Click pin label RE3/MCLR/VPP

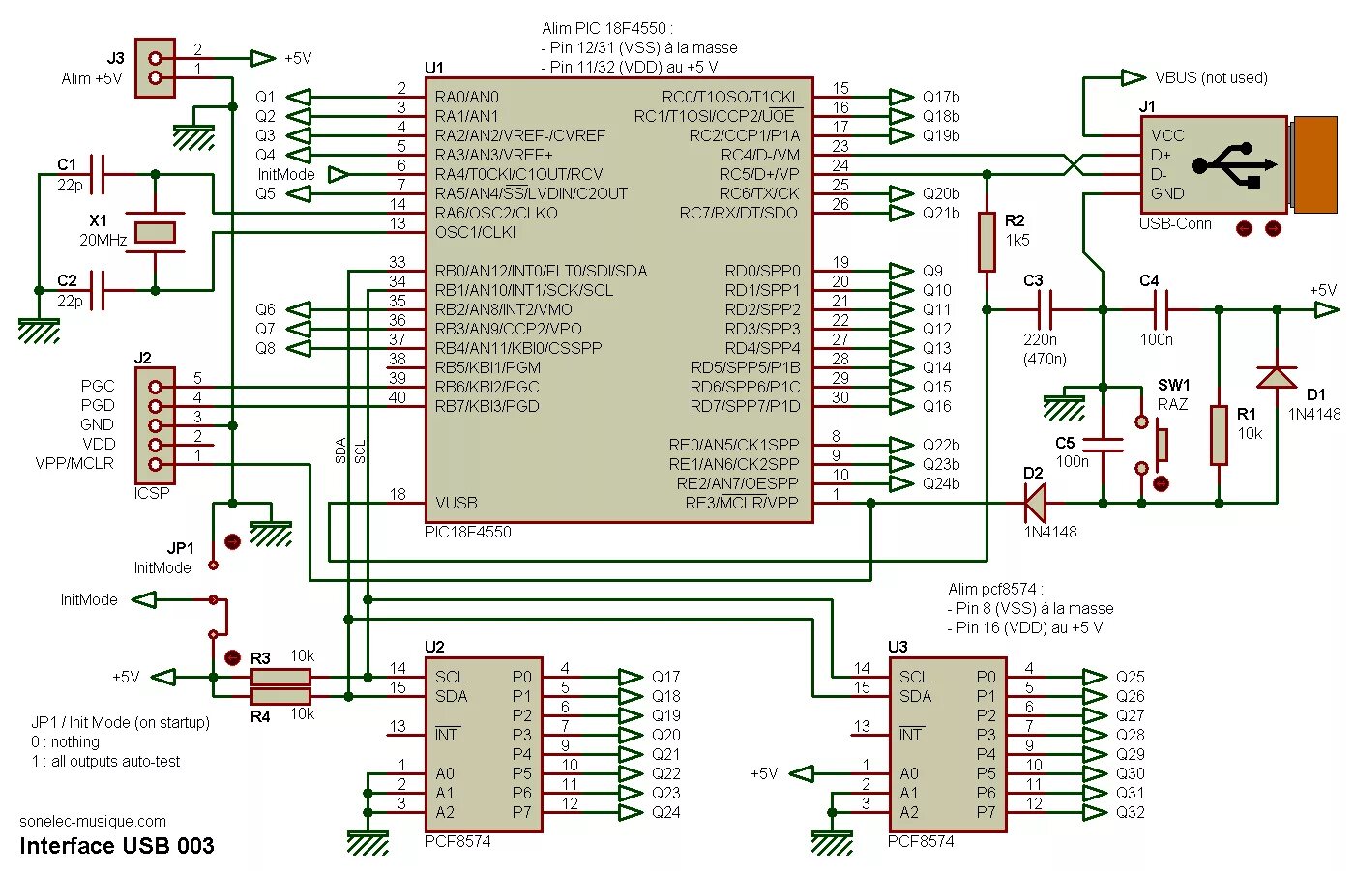click(743, 503)
